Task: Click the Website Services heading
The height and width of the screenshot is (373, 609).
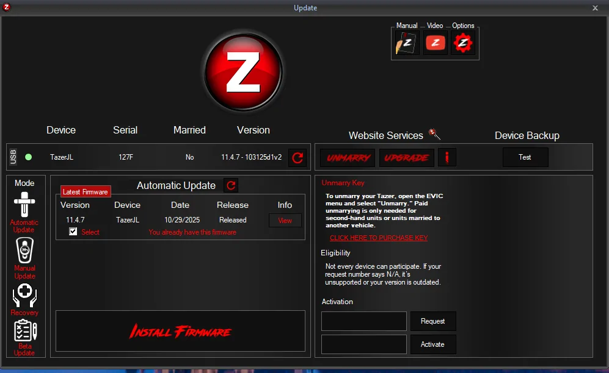Action: (x=385, y=135)
